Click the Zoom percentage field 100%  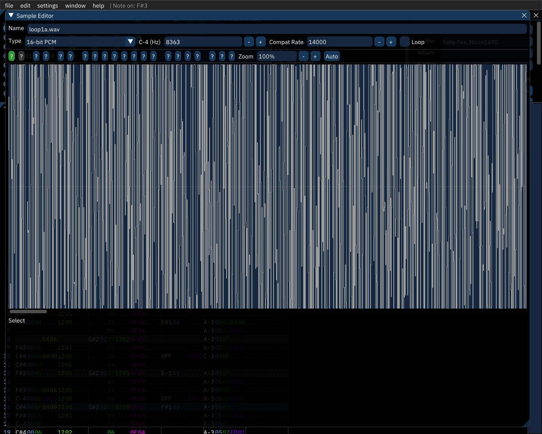coord(277,56)
